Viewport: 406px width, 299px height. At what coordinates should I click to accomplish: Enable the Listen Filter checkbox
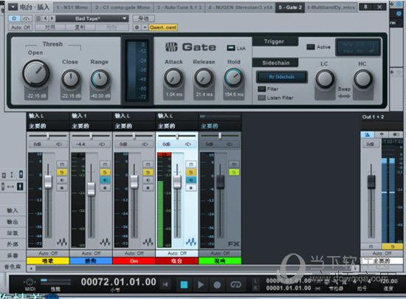[x=262, y=97]
